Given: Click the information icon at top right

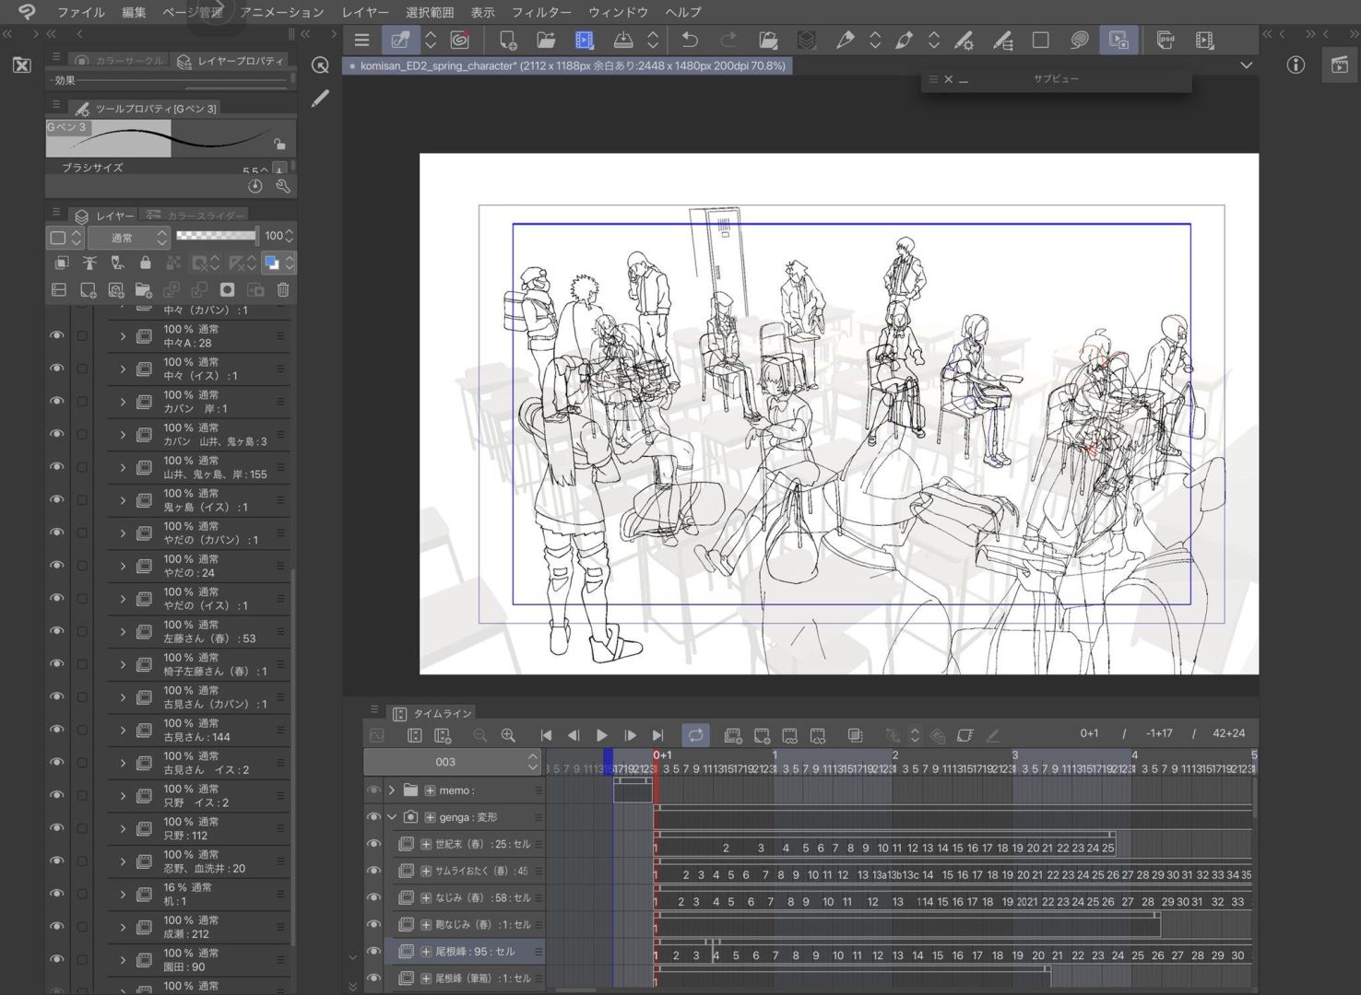Looking at the screenshot, I should click(x=1296, y=64).
